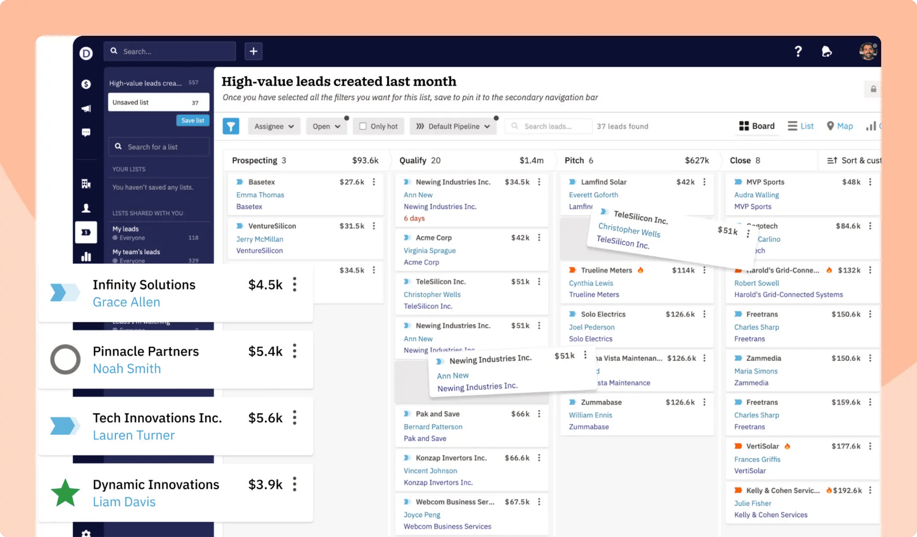Open the help question-mark icon
This screenshot has height=537, width=917.
pos(798,51)
